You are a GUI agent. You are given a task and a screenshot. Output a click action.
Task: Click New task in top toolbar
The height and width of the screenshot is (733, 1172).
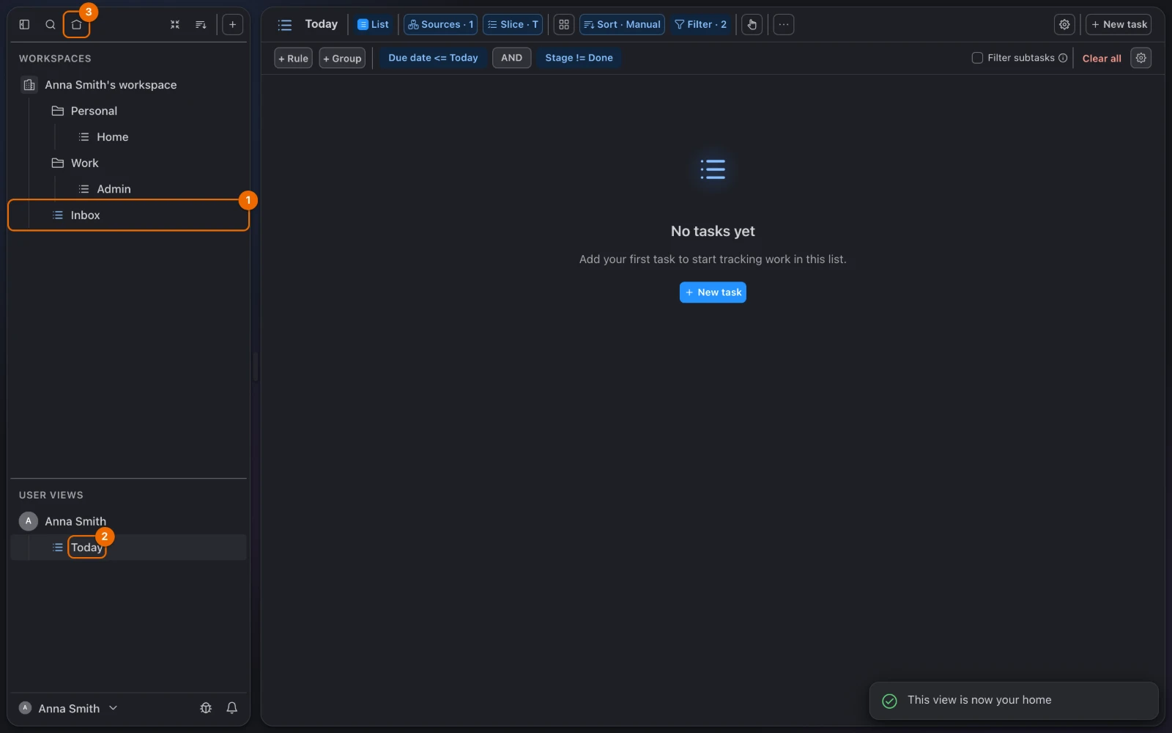pos(1119,24)
